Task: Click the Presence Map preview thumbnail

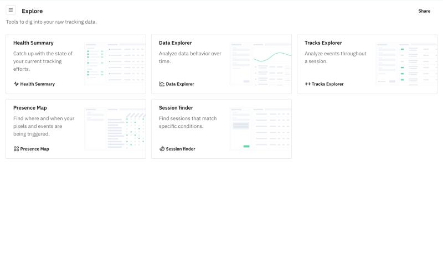Action: pos(115,129)
